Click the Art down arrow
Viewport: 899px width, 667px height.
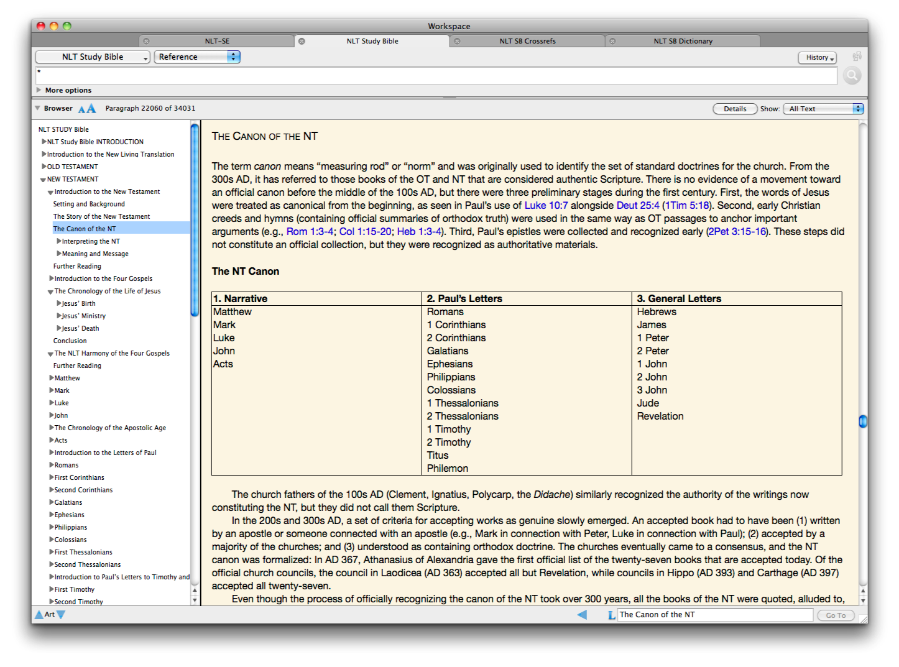tap(61, 615)
